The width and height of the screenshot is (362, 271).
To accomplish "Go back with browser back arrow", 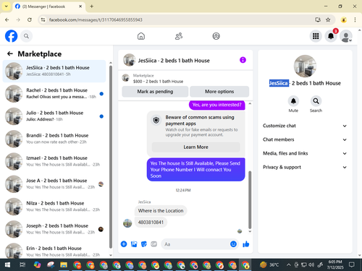I will pos(7,20).
